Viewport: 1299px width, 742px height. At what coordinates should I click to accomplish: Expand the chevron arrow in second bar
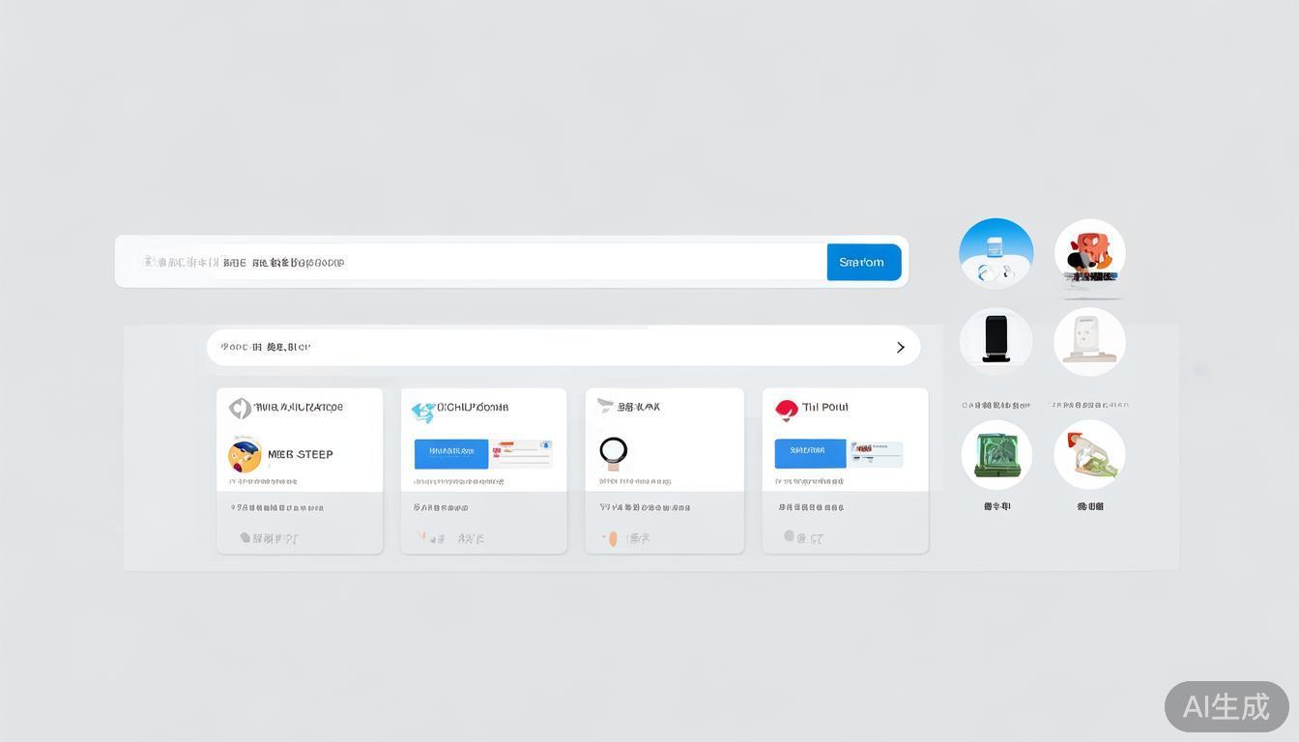(x=900, y=347)
